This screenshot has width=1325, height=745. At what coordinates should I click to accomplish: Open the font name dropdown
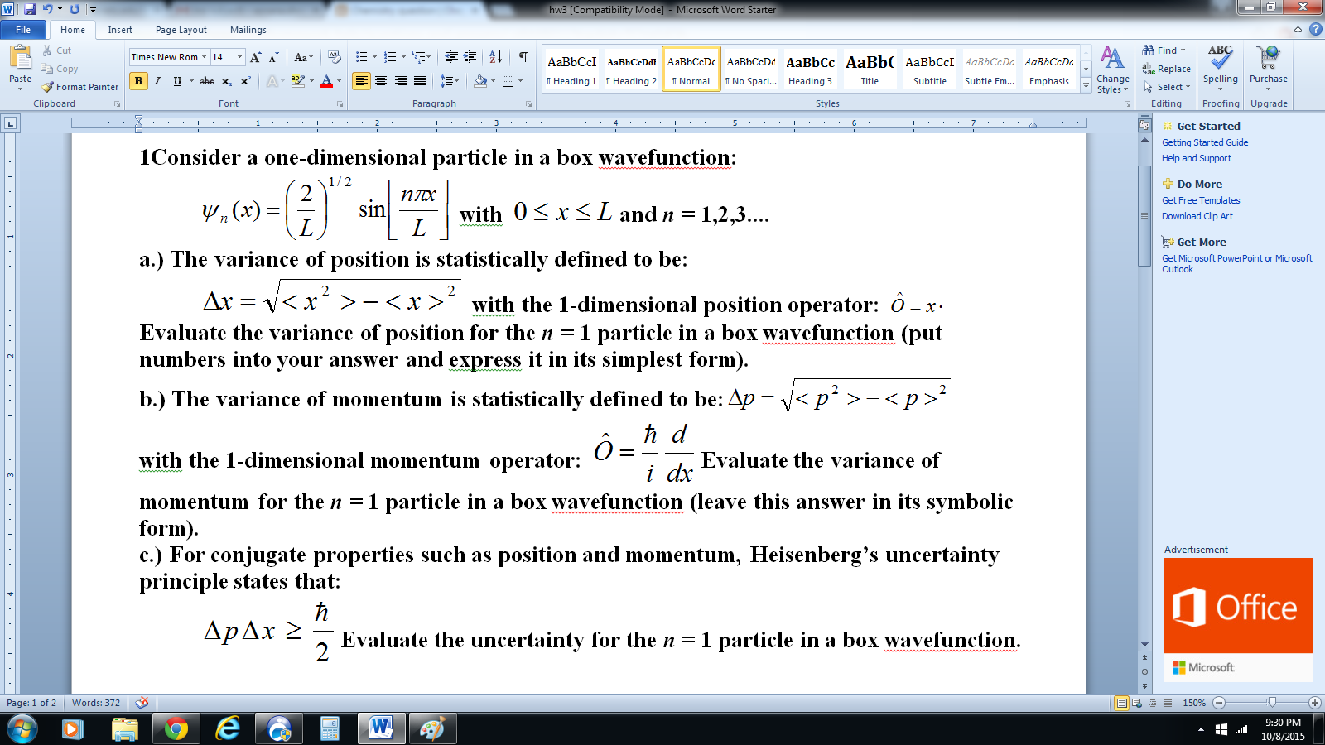pyautogui.click(x=204, y=57)
